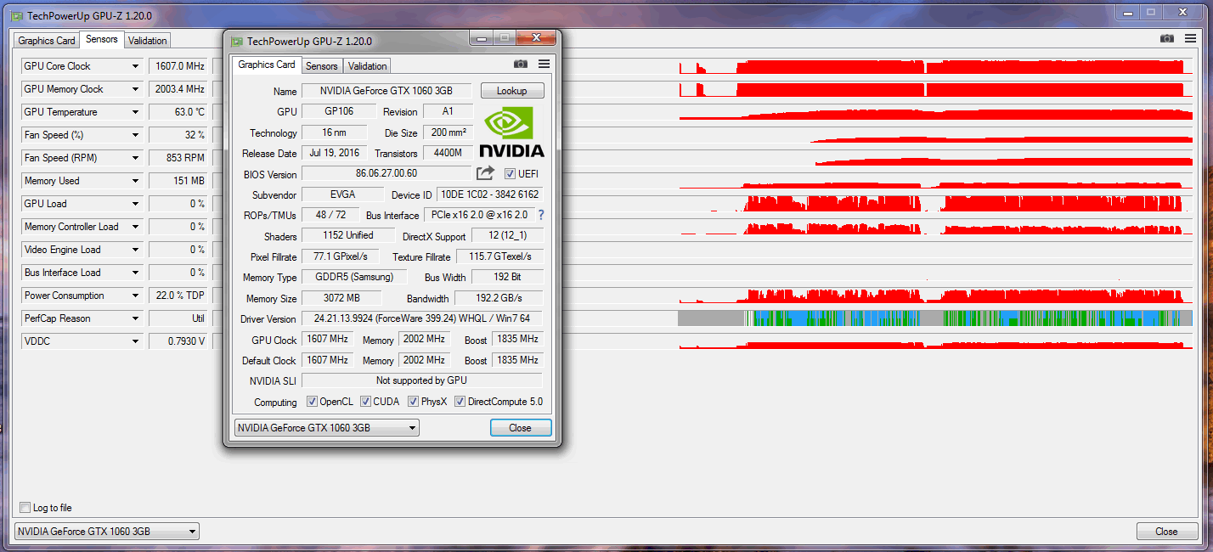Click Close button in front GPU-Z window
Screen dimensions: 1213x552
point(521,428)
